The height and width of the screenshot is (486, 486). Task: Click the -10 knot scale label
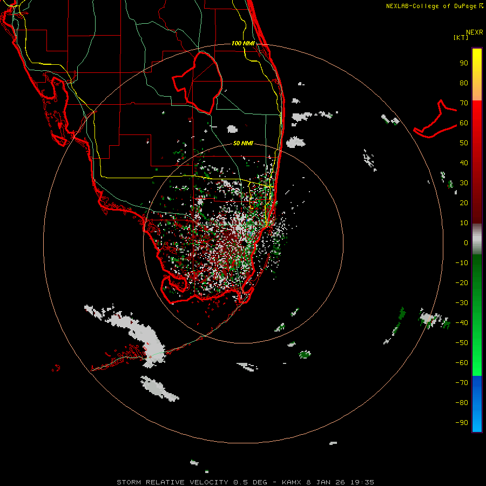(x=462, y=263)
